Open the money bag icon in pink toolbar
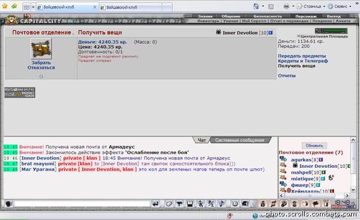This screenshot has width=360, height=220. coord(263,204)
